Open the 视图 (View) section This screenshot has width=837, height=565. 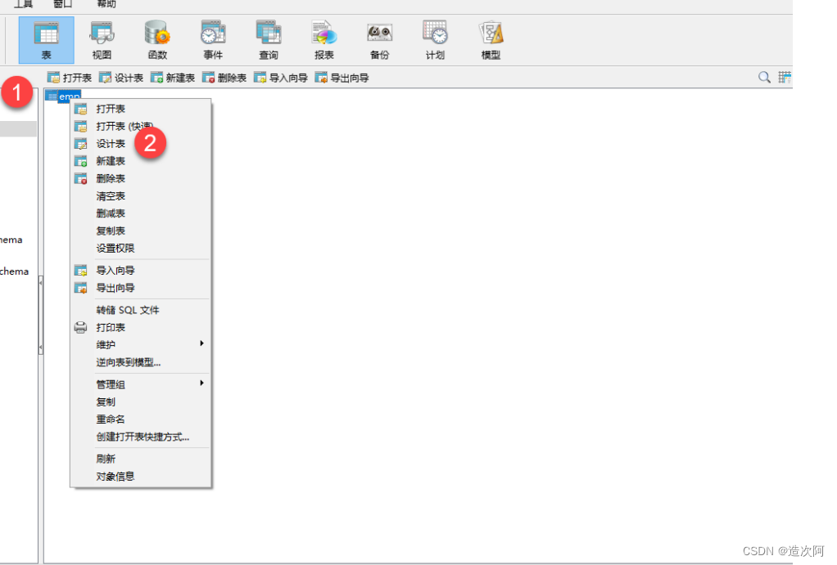102,40
